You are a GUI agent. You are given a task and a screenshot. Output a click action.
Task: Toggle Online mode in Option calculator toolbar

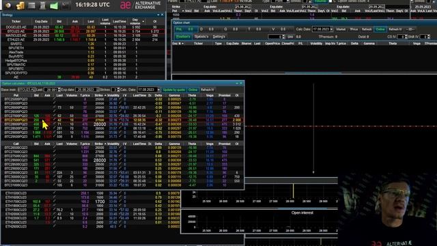pos(193,90)
